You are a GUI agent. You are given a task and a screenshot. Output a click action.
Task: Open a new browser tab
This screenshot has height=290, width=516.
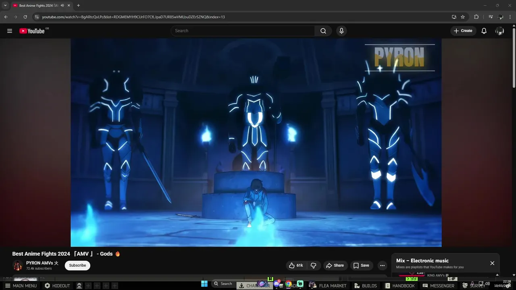pyautogui.click(x=78, y=5)
